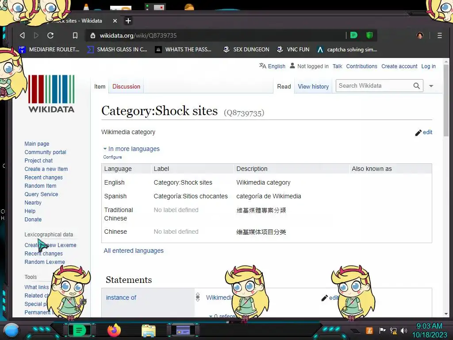Open sidebar Recent changes under Create a new Item
Image resolution: width=453 pixels, height=340 pixels.
[43, 177]
